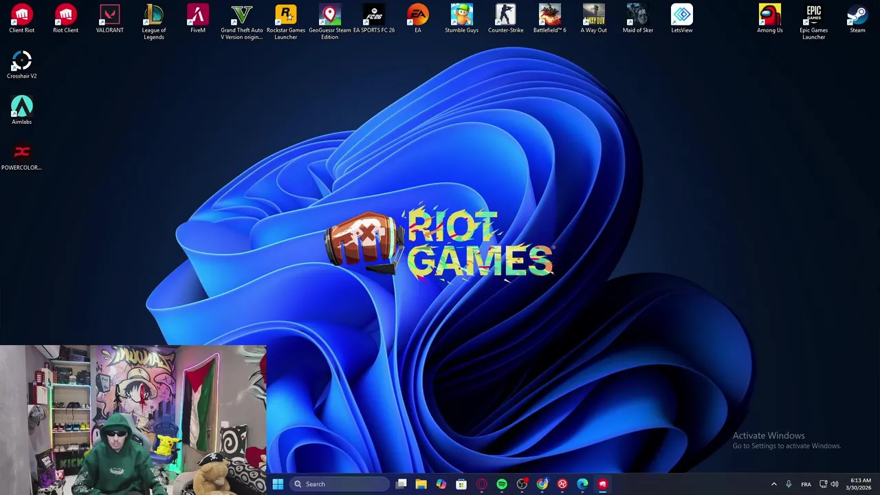Open the Counter-Strike desktop icon
Screen dimensions: 880x495
tap(505, 19)
